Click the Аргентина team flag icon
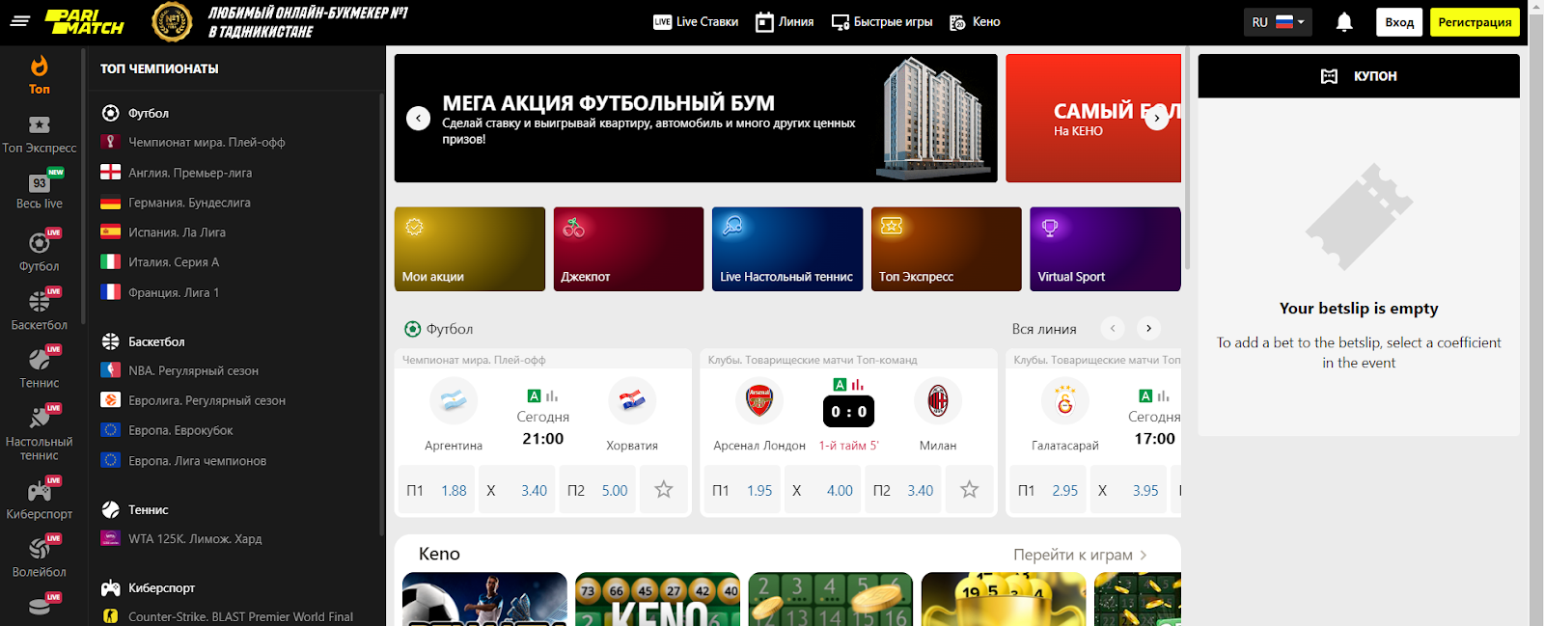The height and width of the screenshot is (626, 1544). (x=454, y=400)
